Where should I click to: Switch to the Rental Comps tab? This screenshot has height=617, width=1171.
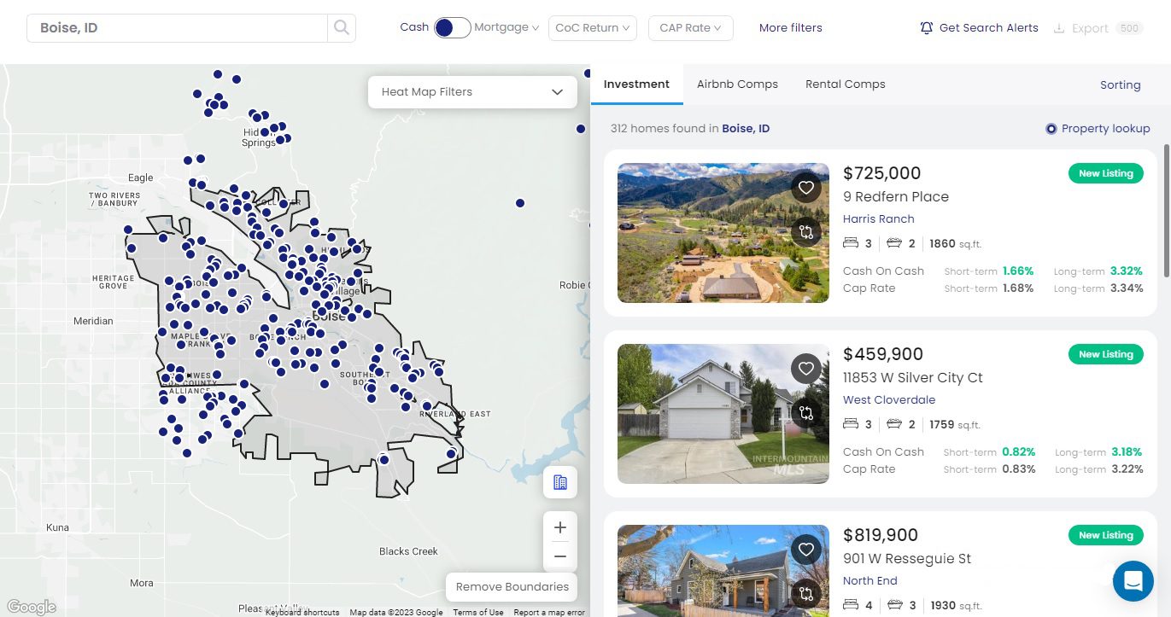click(845, 84)
